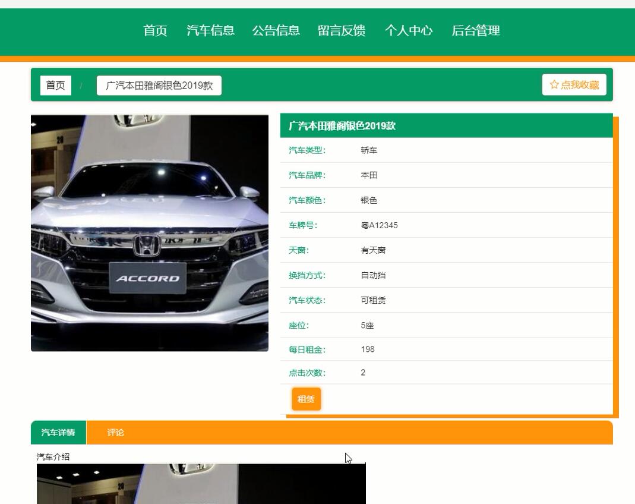Click the 点我收藏 favorite button
The image size is (635, 504).
pos(574,84)
